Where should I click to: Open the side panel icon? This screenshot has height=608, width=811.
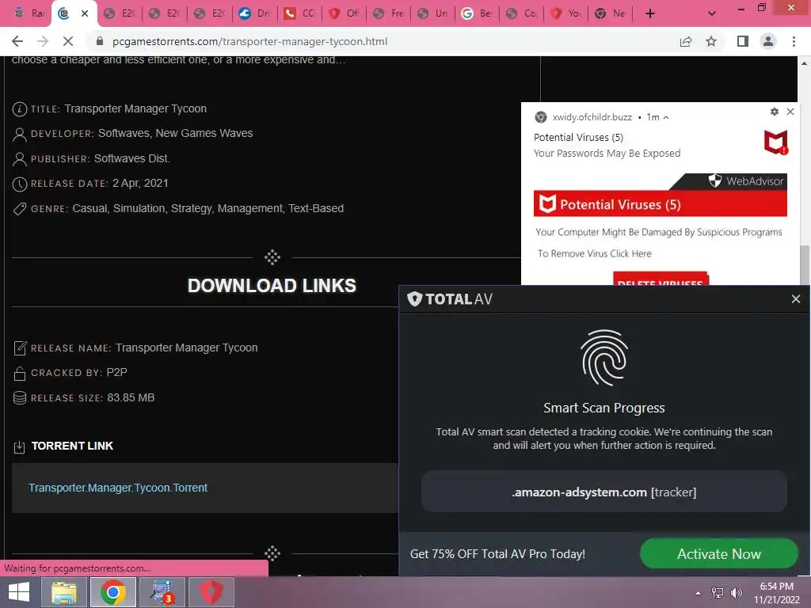click(743, 41)
